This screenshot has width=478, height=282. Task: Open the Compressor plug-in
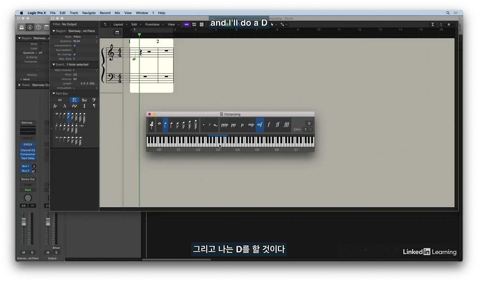[x=28, y=154]
